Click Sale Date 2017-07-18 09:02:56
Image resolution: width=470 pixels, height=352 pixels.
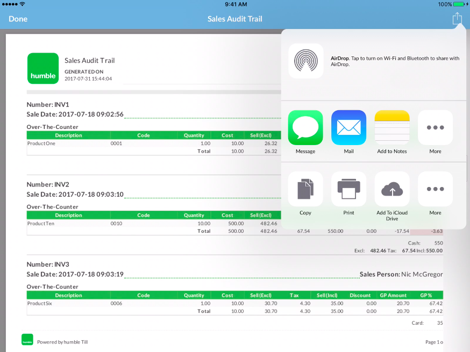(75, 114)
